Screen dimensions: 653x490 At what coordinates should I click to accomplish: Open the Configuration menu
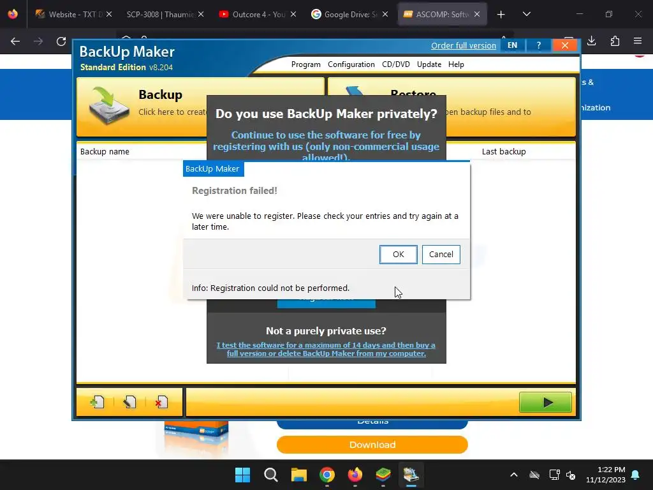[x=351, y=64]
